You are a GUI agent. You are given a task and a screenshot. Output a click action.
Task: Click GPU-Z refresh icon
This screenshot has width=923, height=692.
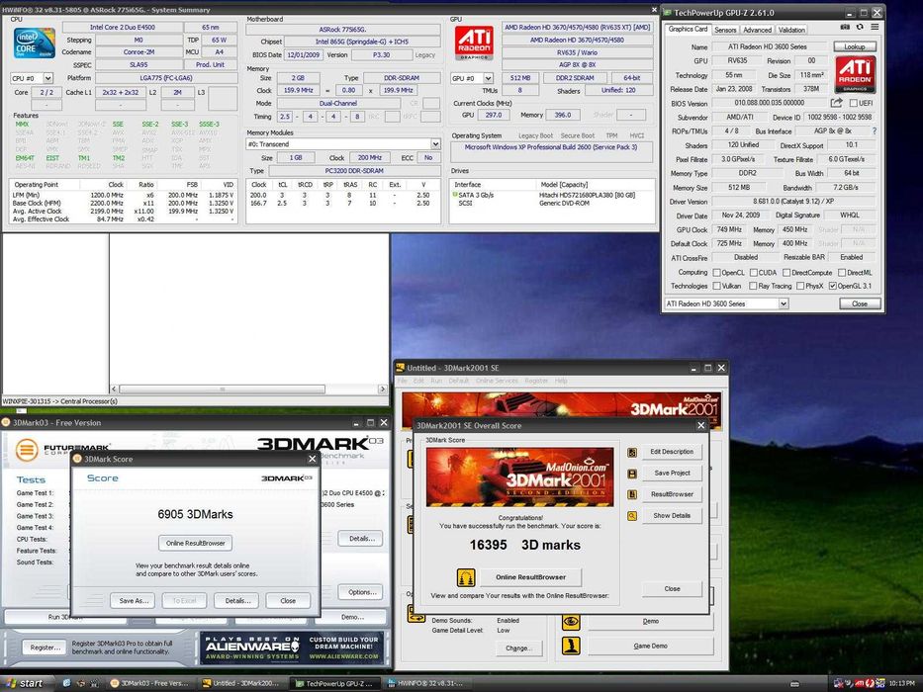(x=860, y=27)
